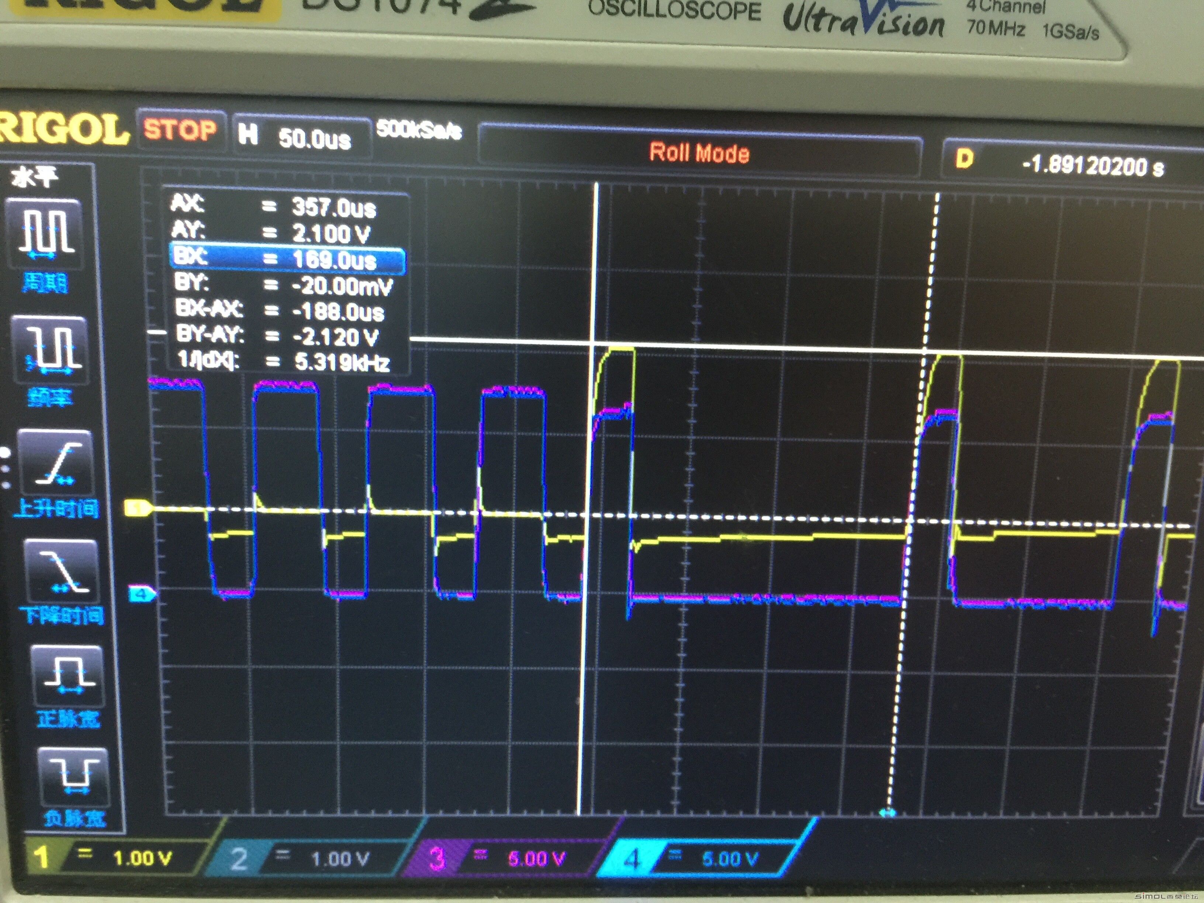
Task: Select the 正脉宽 positive pulse width icon
Action: (69, 675)
